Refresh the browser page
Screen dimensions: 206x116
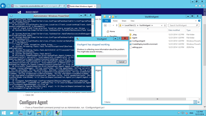64,6
